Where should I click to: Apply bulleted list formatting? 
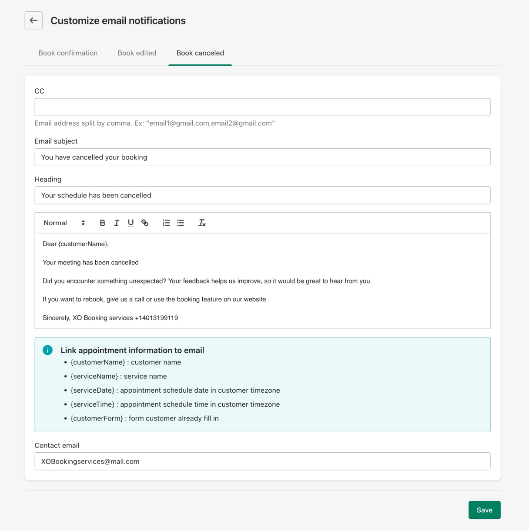pos(181,223)
